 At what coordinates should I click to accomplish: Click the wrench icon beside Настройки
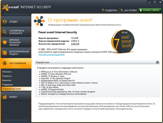[x=121, y=10]
